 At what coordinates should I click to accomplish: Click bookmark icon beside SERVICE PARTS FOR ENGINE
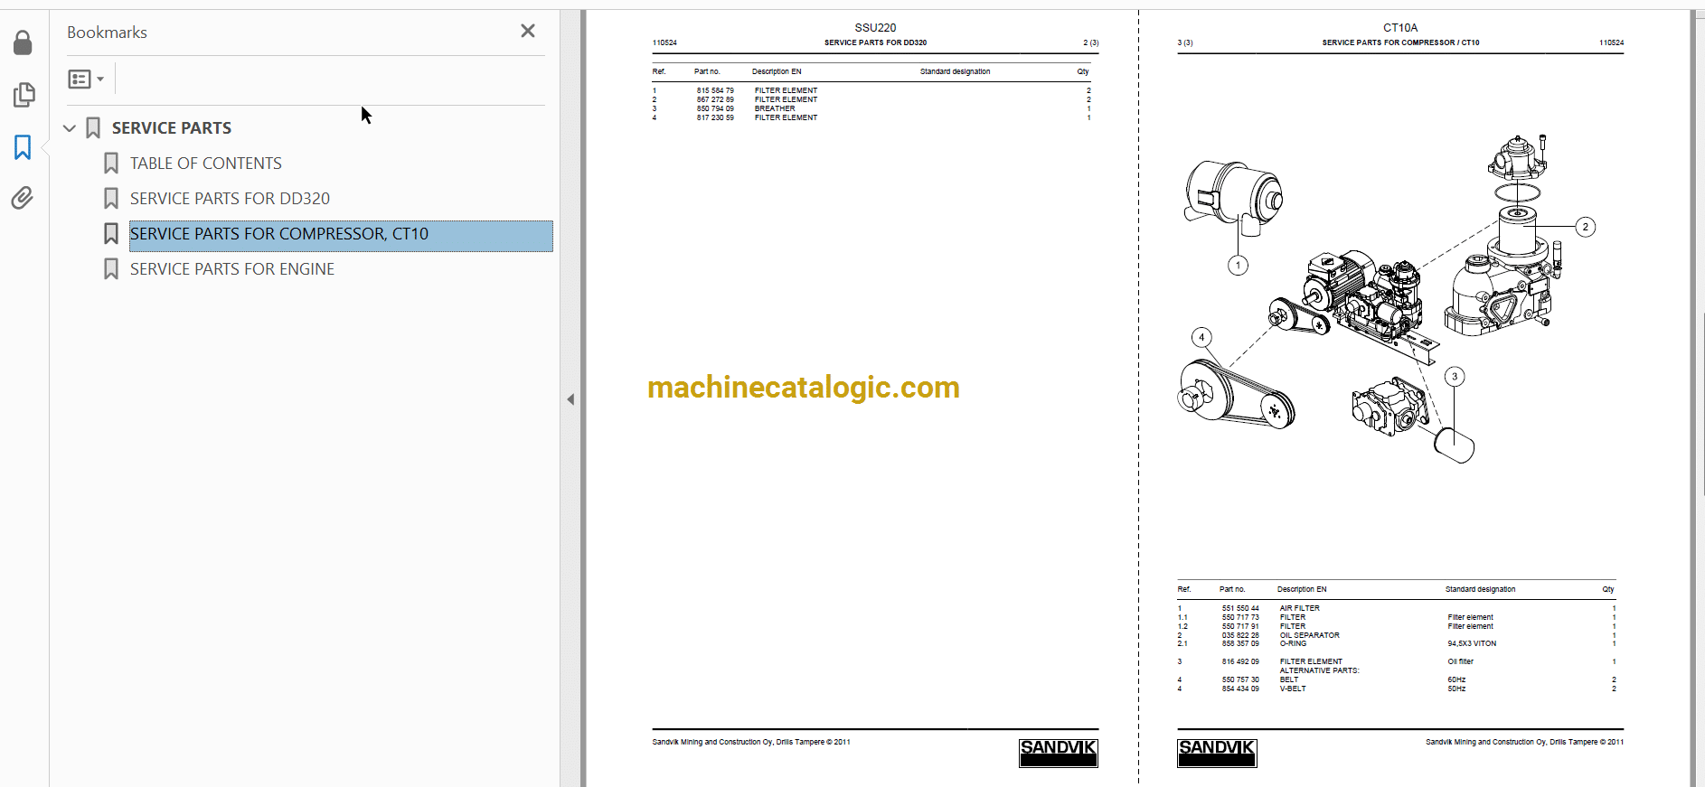111,269
